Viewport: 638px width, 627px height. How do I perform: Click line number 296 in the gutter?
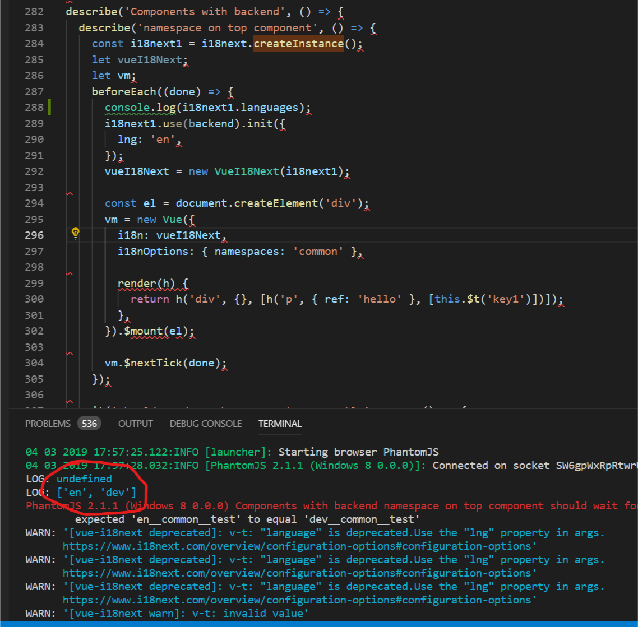34,235
